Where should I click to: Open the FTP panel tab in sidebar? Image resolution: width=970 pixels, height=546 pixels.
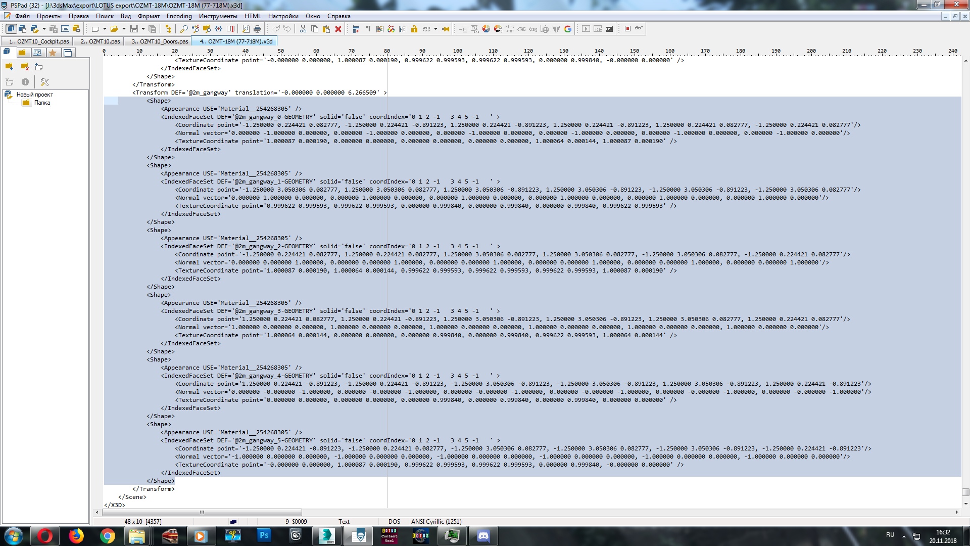[x=37, y=53]
